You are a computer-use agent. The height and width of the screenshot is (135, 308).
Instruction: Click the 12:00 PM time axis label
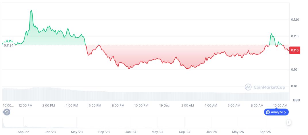tap(25, 105)
